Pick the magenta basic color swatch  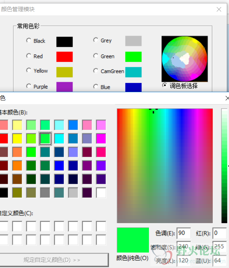(x=101, y=138)
